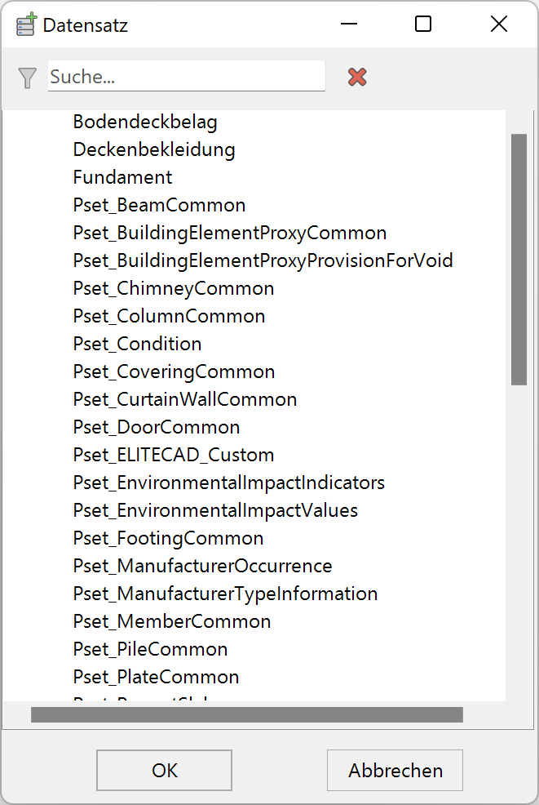Pick Pset_ELITECAD_Custom entry
The height and width of the screenshot is (805, 539).
click(x=174, y=455)
